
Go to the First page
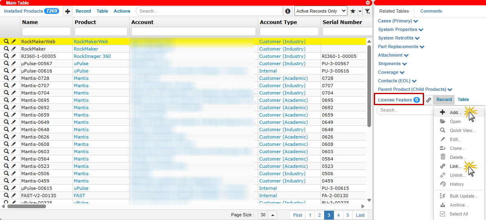(298, 215)
